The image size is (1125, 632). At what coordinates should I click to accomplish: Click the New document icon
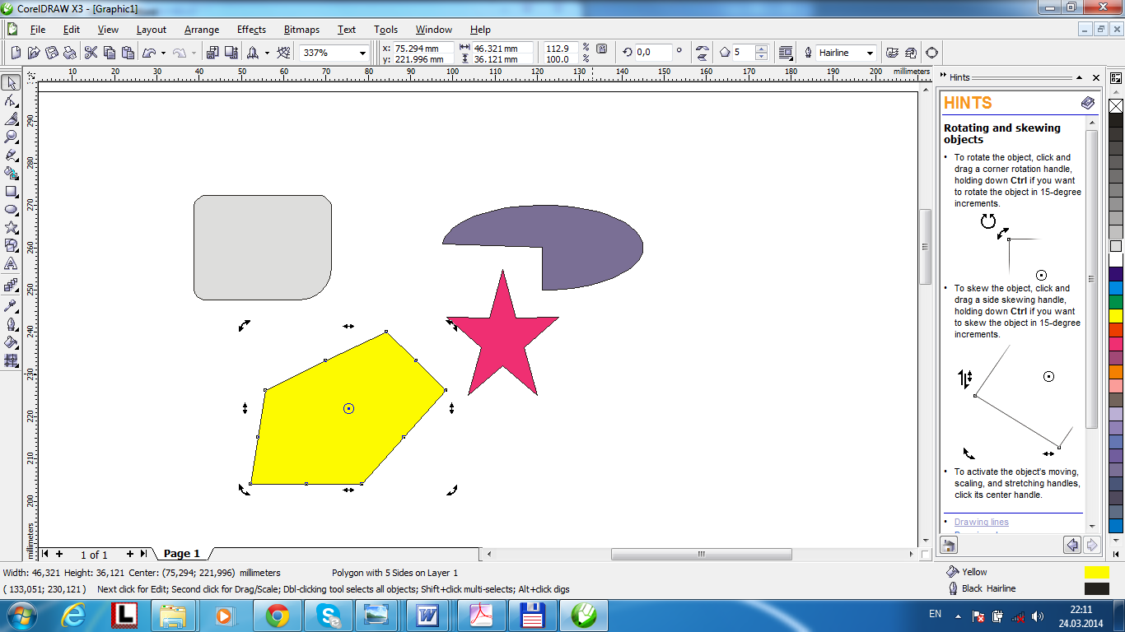(16, 53)
